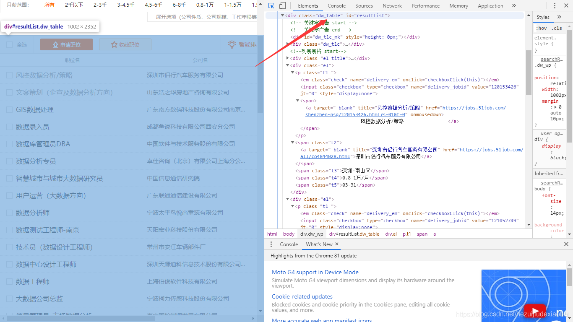Select the Elements tab
This screenshot has height=322, width=573.
[x=308, y=6]
